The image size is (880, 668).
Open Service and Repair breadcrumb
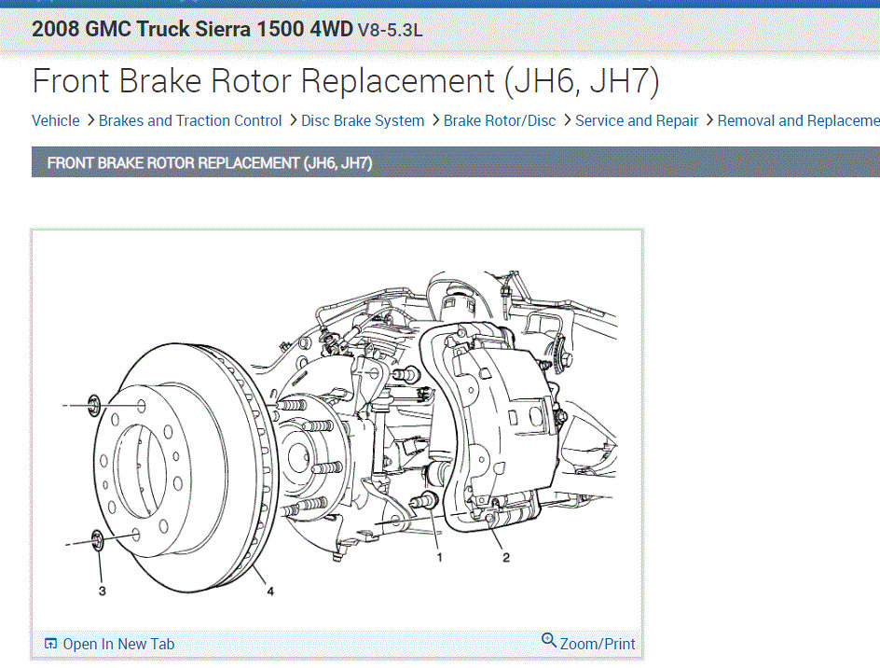[x=637, y=120]
